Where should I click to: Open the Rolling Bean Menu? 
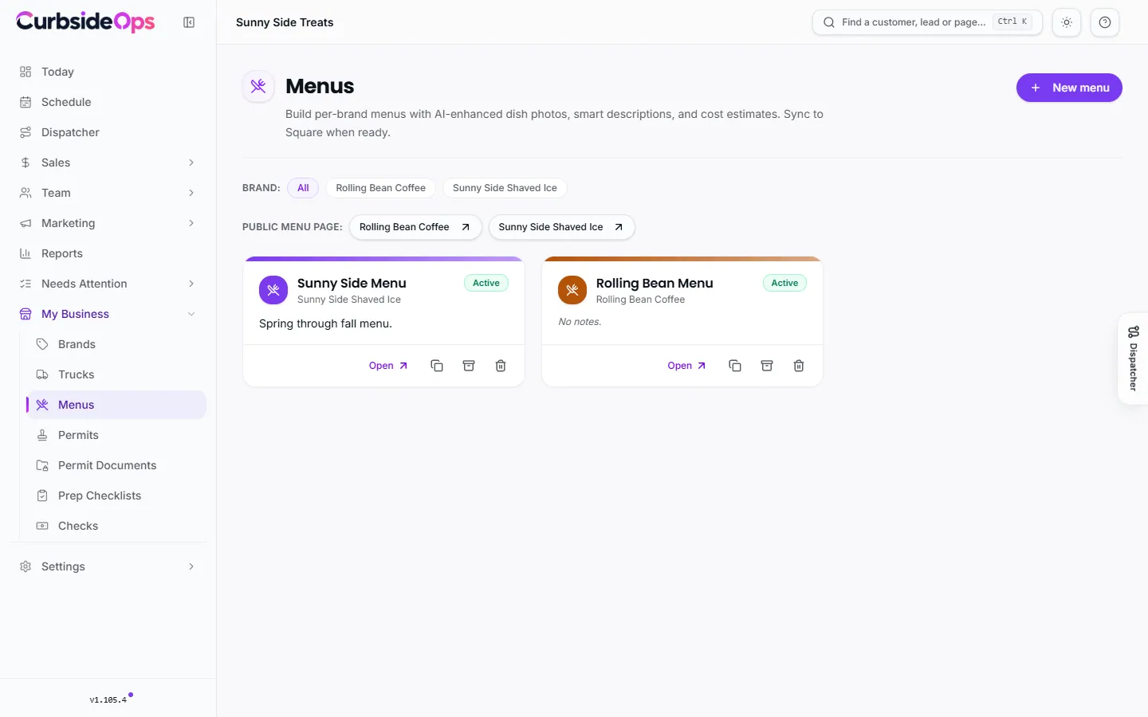point(686,366)
